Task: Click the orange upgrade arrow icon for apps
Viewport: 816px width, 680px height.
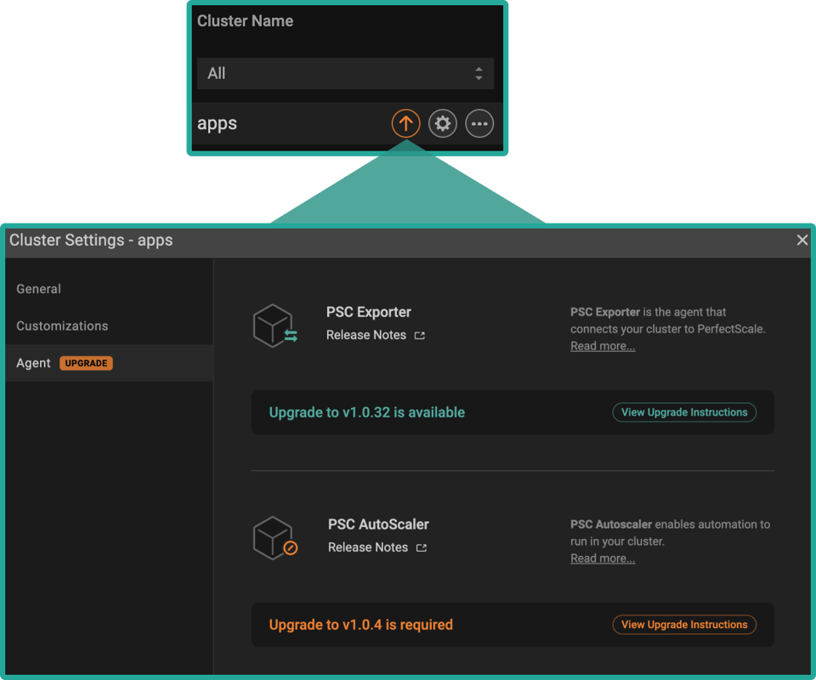Action: click(x=405, y=123)
